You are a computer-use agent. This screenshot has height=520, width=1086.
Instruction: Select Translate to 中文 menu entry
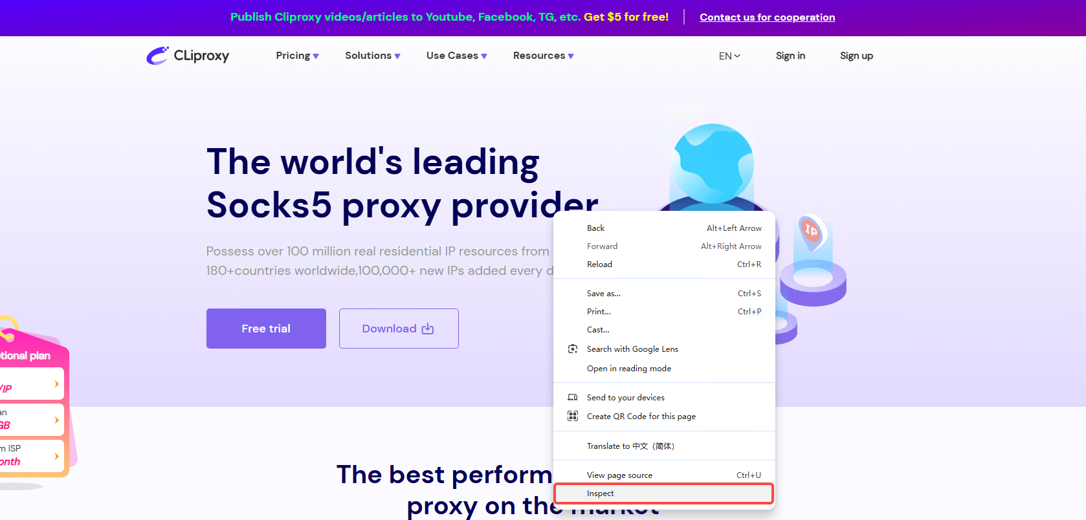tap(664, 446)
